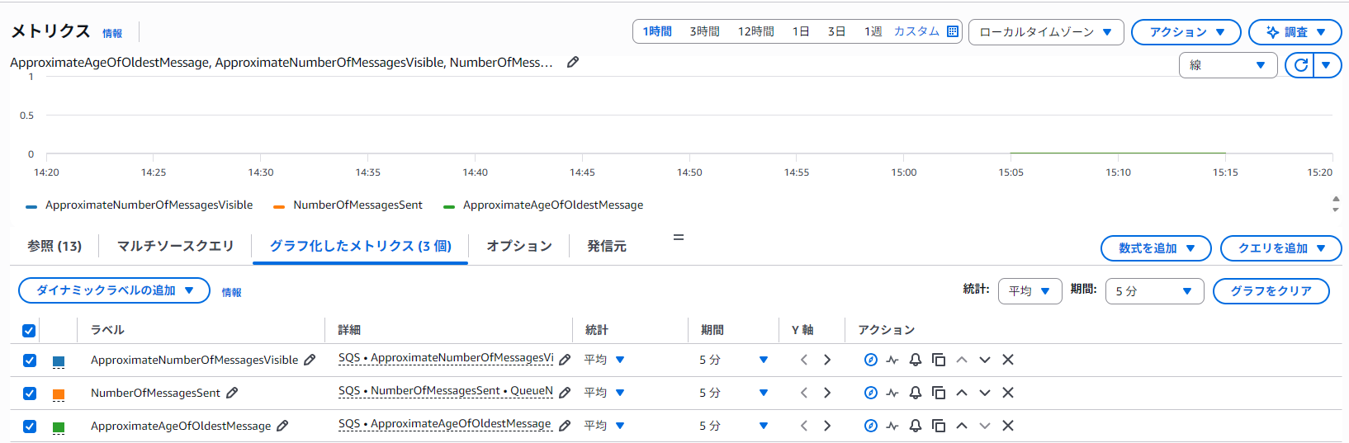Click the refresh graph icon
The image size is (1349, 443).
tap(1301, 65)
